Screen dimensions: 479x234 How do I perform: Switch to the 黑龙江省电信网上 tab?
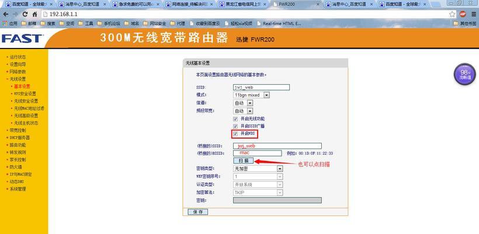click(241, 5)
